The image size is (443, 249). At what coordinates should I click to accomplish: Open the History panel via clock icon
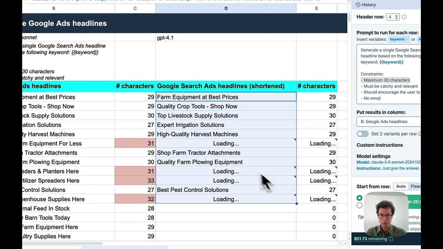point(358,4)
